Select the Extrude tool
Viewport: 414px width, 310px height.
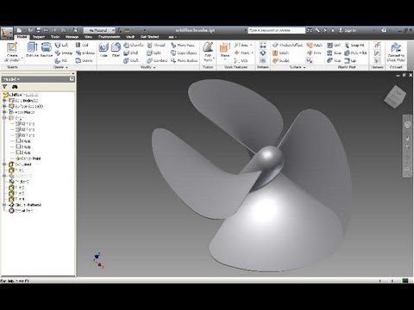32,49
